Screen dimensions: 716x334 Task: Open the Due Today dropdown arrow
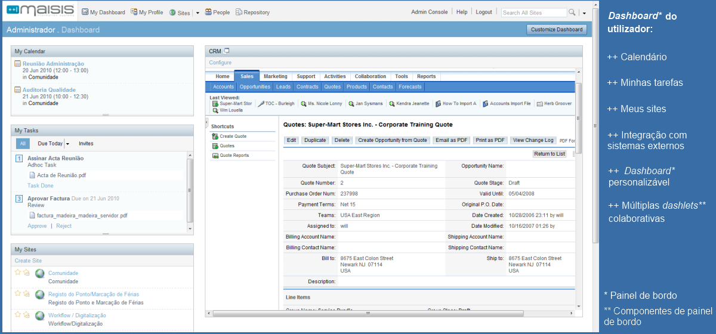click(67, 144)
